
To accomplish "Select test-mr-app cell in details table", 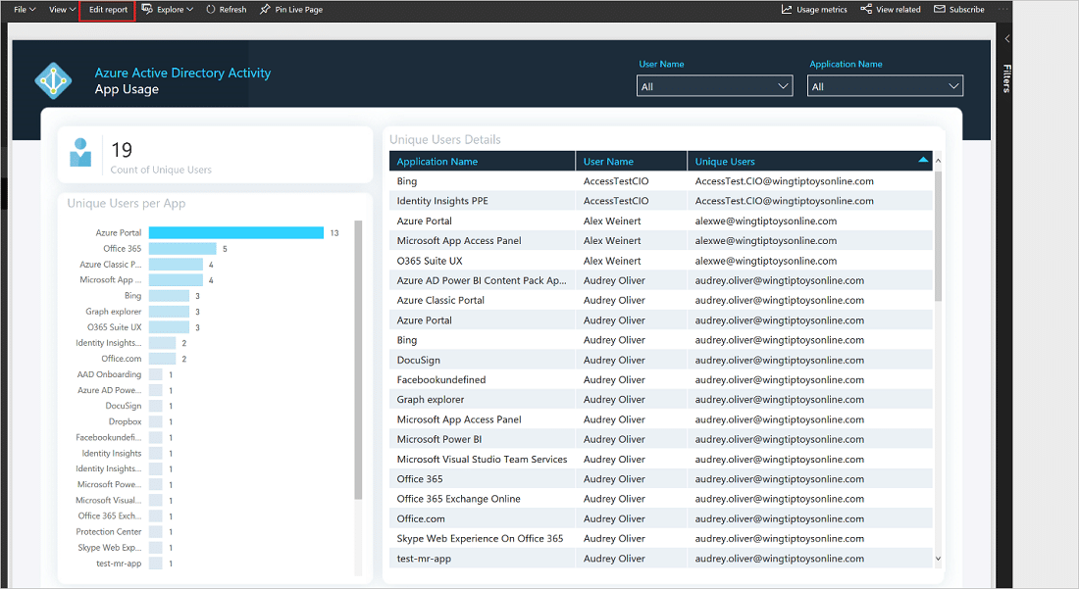I will coord(424,559).
